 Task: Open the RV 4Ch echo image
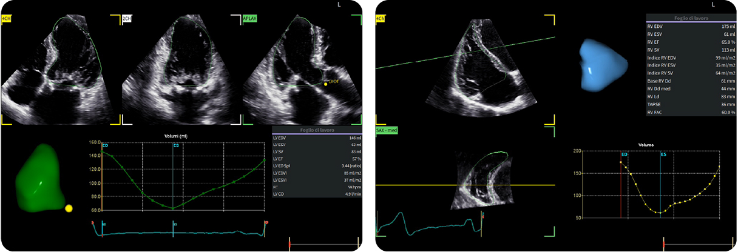point(482,67)
